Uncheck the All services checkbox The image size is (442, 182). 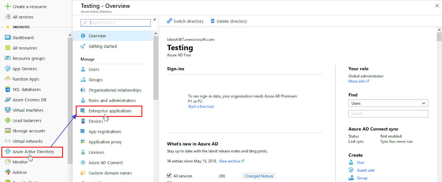pyautogui.click(x=169, y=176)
